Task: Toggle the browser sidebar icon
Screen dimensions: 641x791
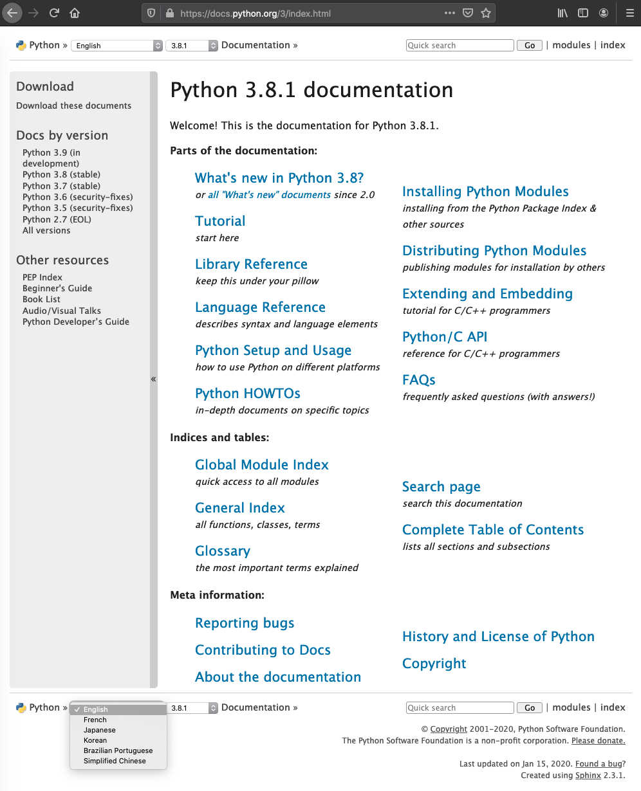Action: click(583, 13)
